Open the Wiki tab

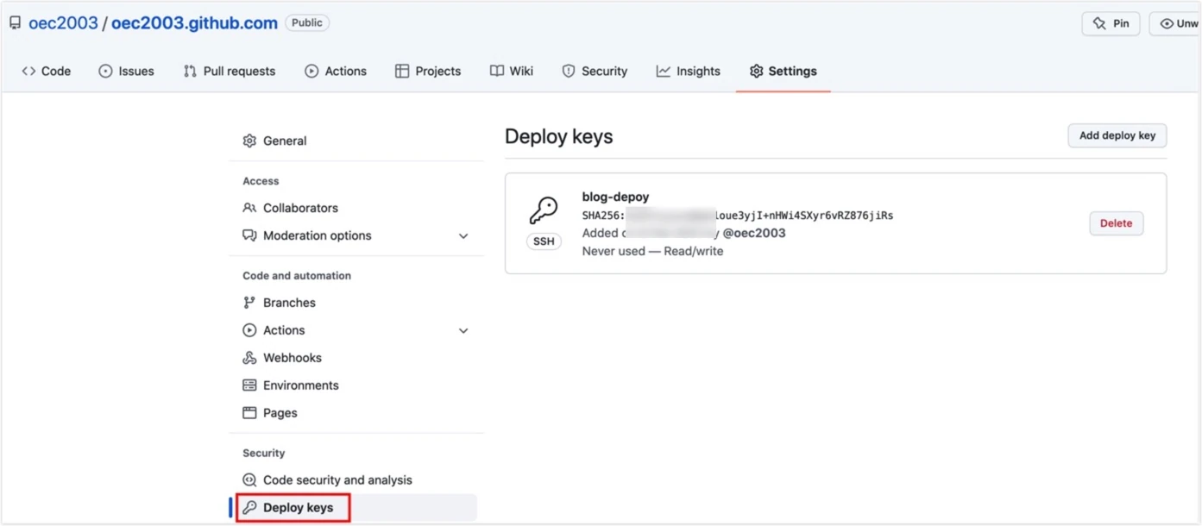[x=512, y=72]
